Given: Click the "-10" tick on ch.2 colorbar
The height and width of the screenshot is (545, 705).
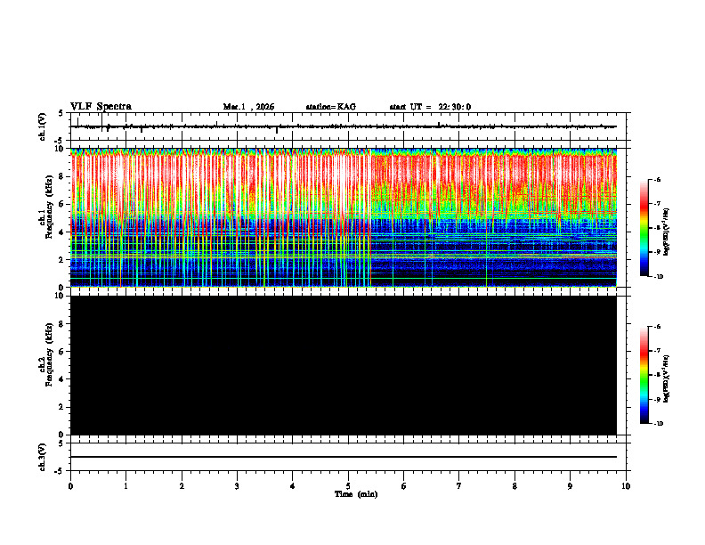Looking at the screenshot, I should 658,424.
